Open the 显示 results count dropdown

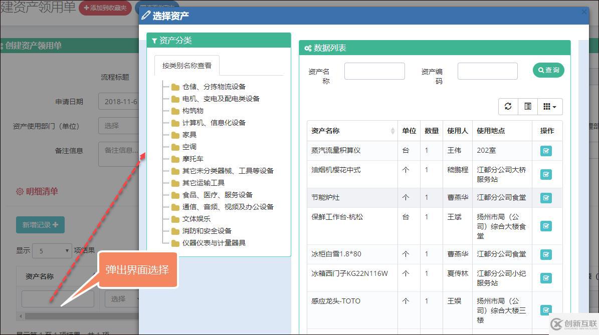pyautogui.click(x=52, y=250)
